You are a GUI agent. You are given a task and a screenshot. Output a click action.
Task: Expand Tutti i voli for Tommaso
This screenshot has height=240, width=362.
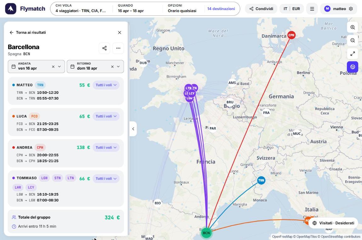(106, 179)
